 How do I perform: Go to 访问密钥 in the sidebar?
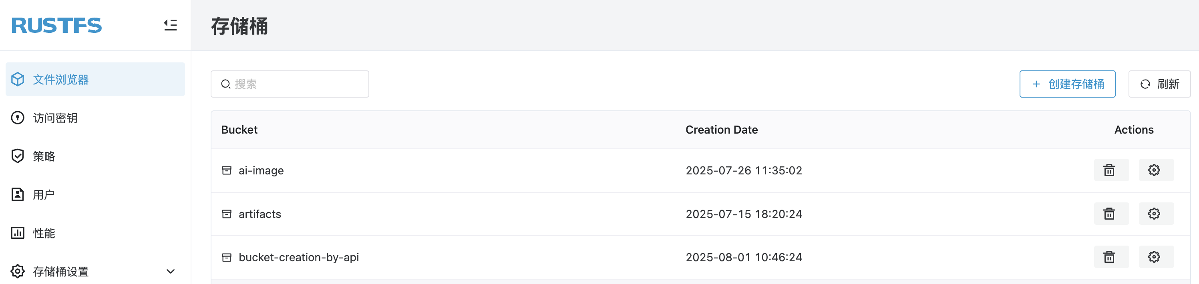[x=55, y=118]
